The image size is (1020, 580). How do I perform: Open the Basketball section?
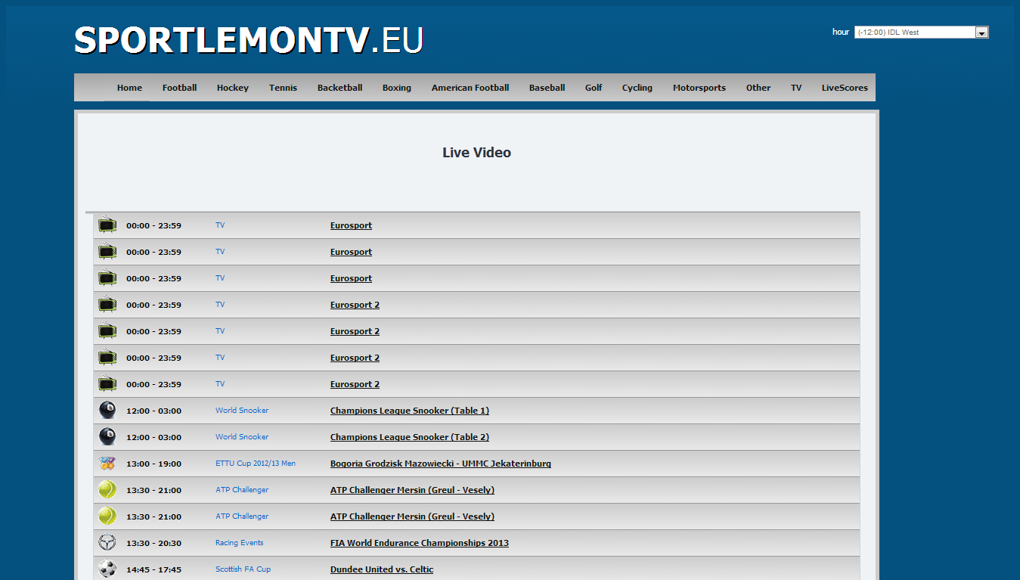(x=339, y=88)
